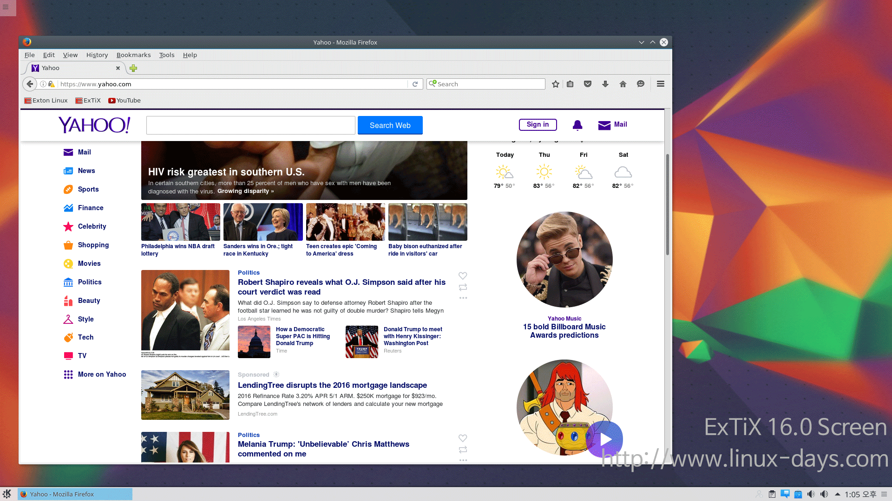The image size is (892, 501).
Task: Click the Yahoo logo
Action: [x=94, y=125]
